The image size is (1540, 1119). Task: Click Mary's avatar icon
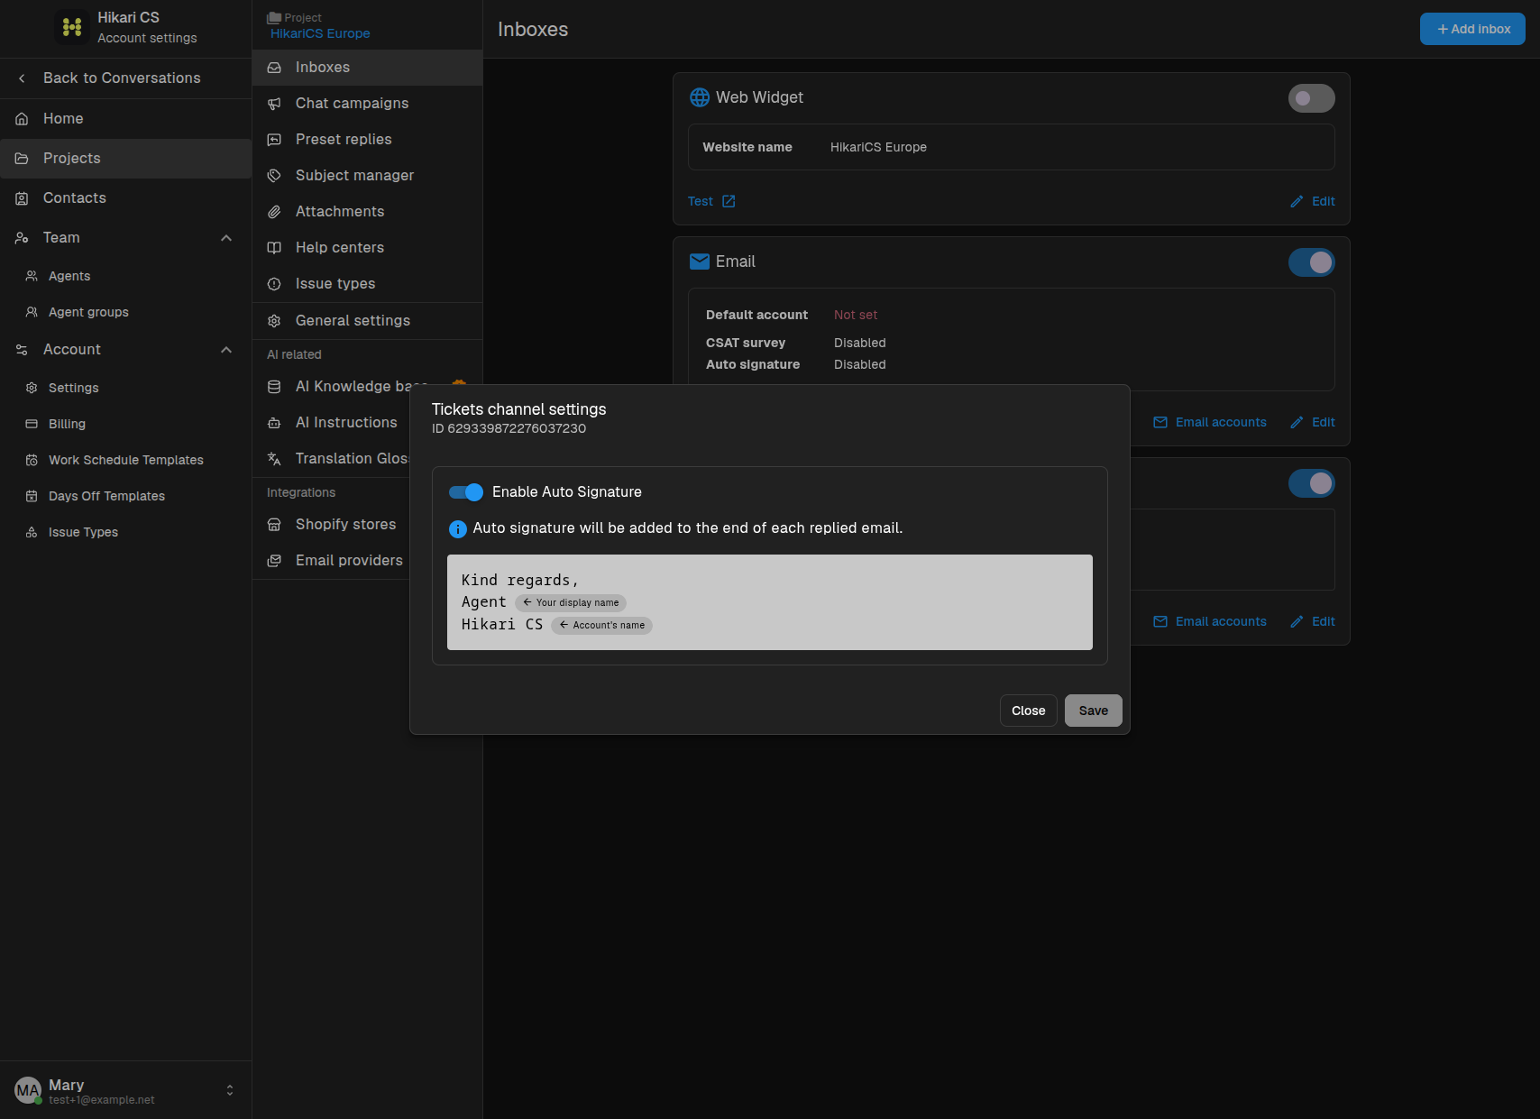[28, 1090]
